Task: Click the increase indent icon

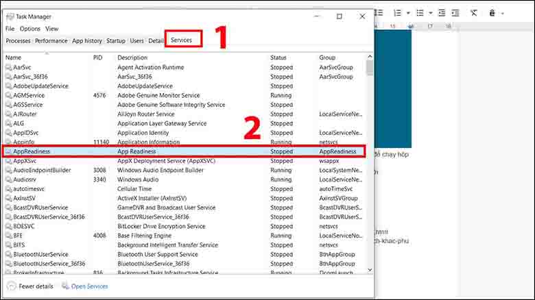Action: click(x=455, y=13)
